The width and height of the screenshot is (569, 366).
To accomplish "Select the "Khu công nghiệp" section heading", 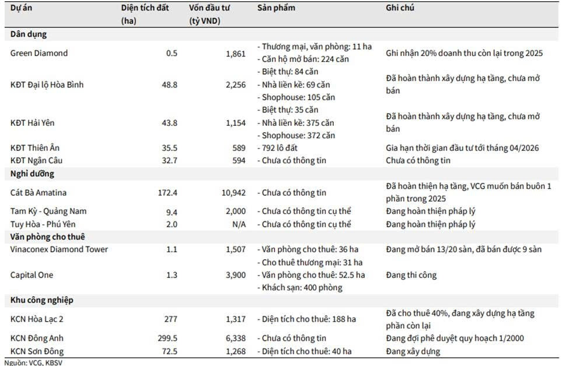I will click(41, 300).
